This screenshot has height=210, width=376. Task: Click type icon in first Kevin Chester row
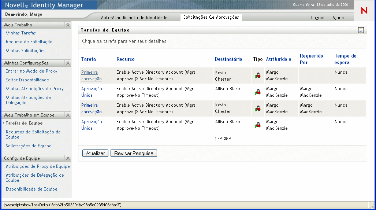click(258, 76)
